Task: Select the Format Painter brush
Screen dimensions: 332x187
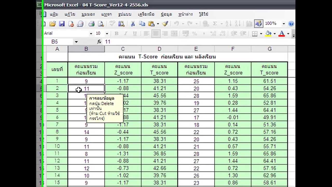Action: pos(165,24)
